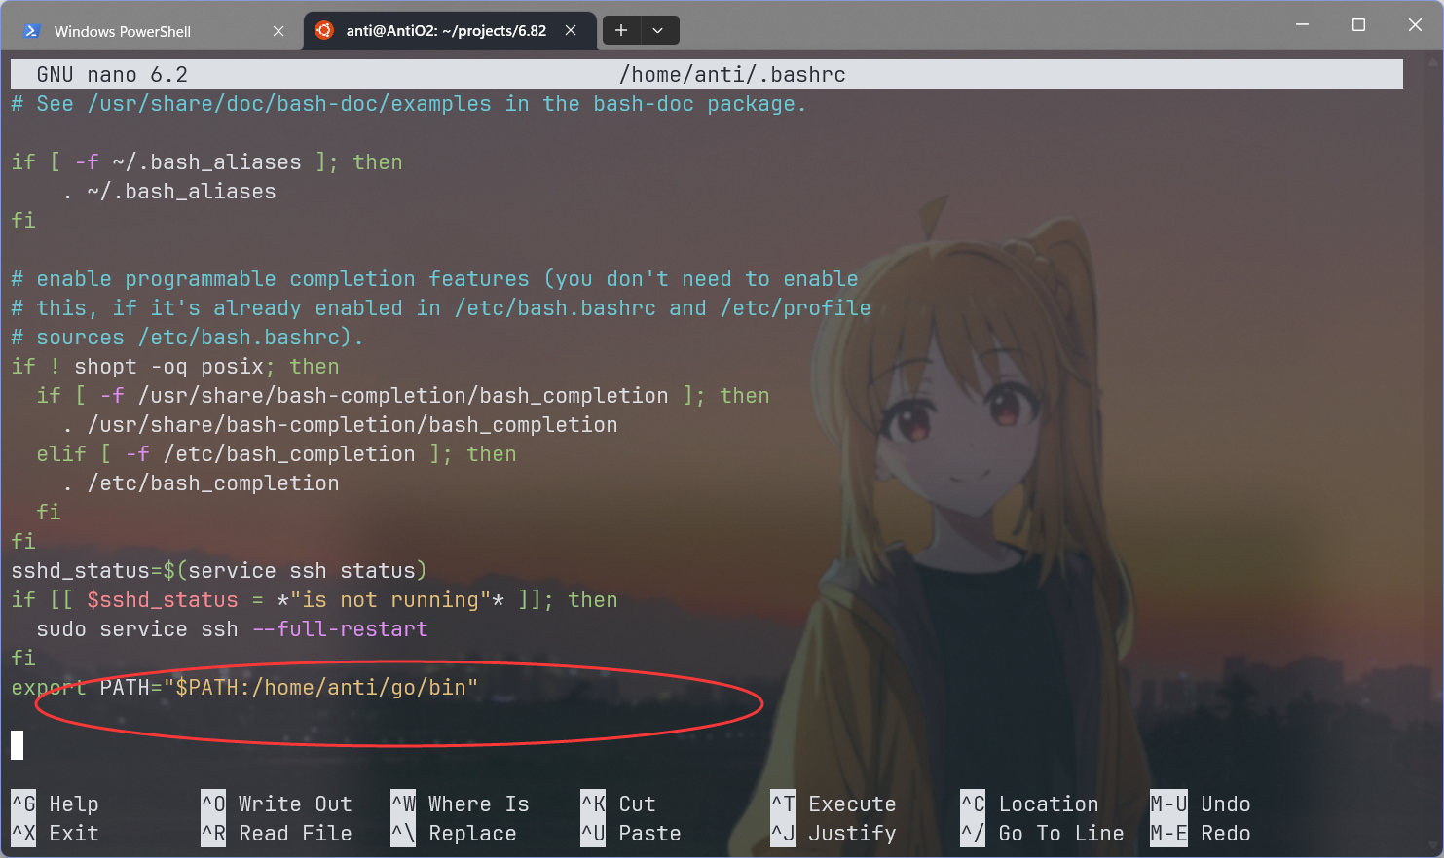The image size is (1444, 858).
Task: Click the 'if [ -f /usr/share/bash-completion/bash_completion ]' line
Action: click(x=403, y=396)
